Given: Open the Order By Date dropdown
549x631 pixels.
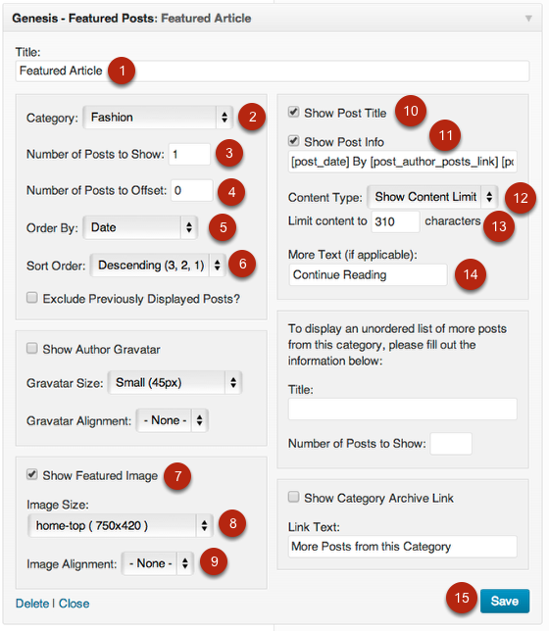Looking at the screenshot, I should click(140, 227).
